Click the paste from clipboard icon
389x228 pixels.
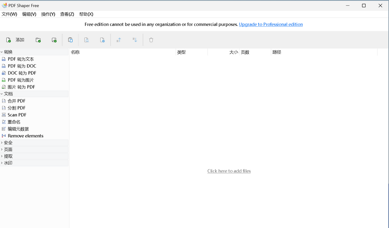click(x=70, y=39)
